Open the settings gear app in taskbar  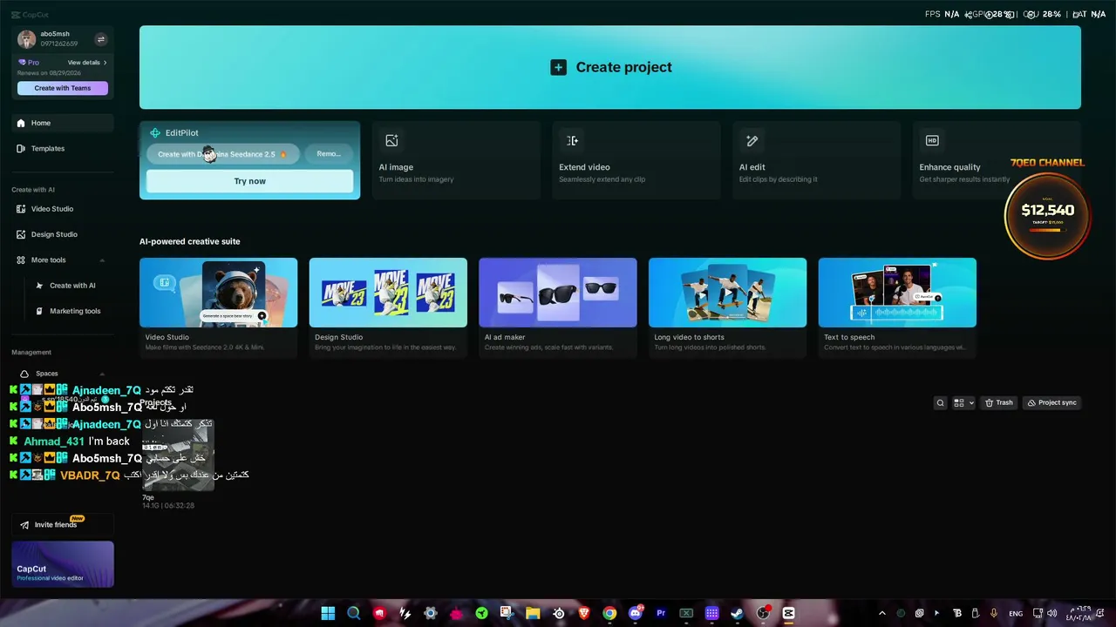430,613
